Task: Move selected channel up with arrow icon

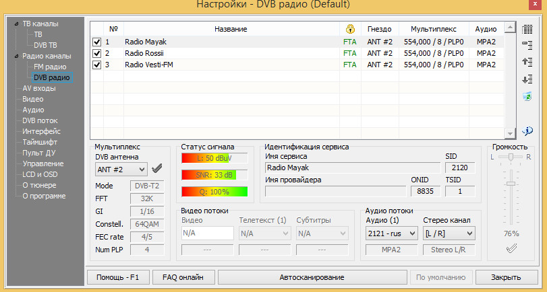Action: (x=527, y=62)
